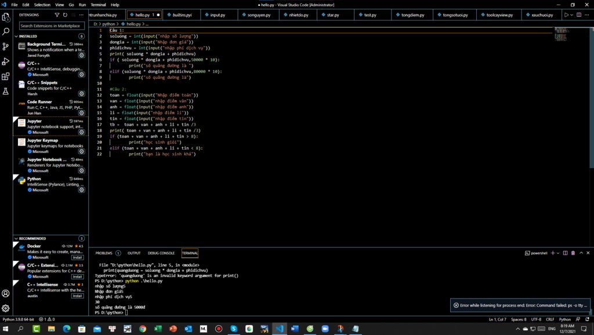Open the Help menu
Screen dimensions: 594x335
click(115, 5)
